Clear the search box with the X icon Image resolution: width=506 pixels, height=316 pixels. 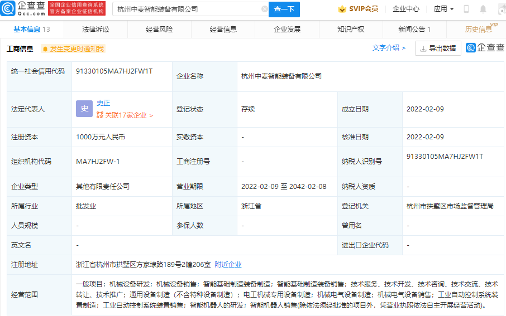[x=264, y=9]
